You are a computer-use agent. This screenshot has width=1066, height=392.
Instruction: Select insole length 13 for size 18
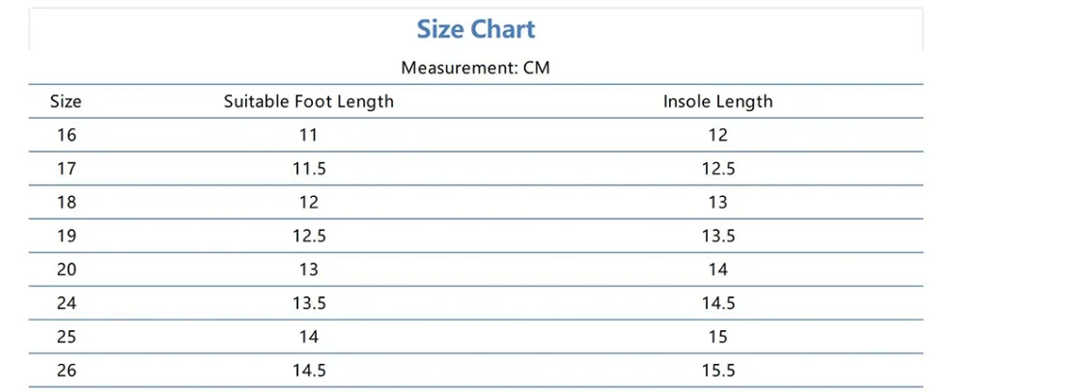(717, 203)
